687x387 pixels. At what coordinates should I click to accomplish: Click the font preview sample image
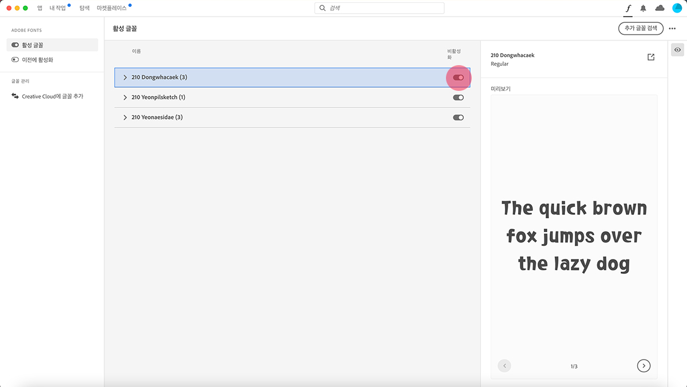point(574,236)
